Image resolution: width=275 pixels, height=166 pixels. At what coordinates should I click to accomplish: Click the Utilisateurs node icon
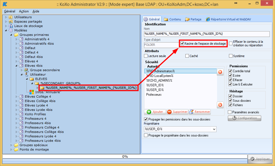[11, 17]
